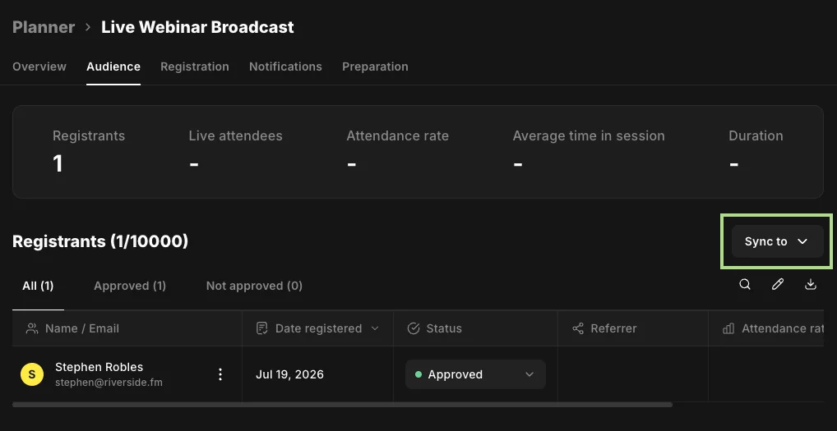This screenshot has height=431, width=837.
Task: Select the Stephen Robles name
Action: point(99,367)
